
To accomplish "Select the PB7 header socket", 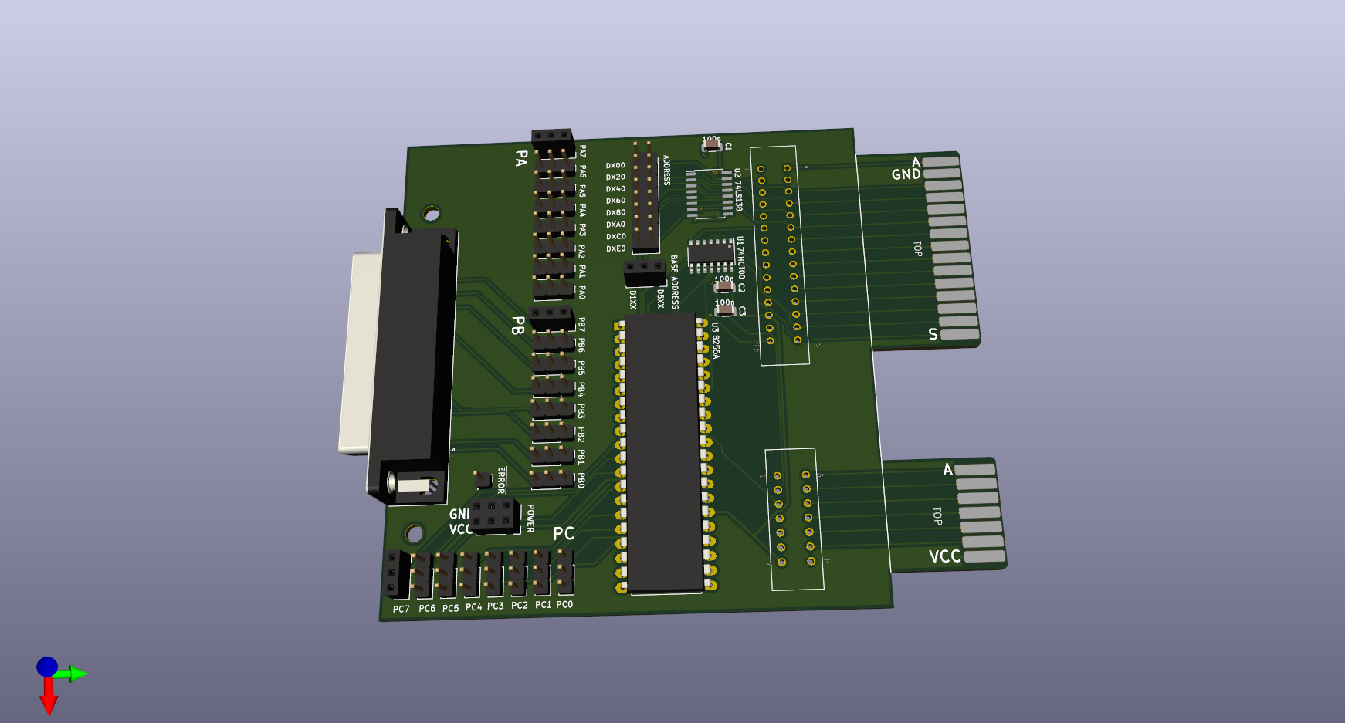I will point(551,314).
